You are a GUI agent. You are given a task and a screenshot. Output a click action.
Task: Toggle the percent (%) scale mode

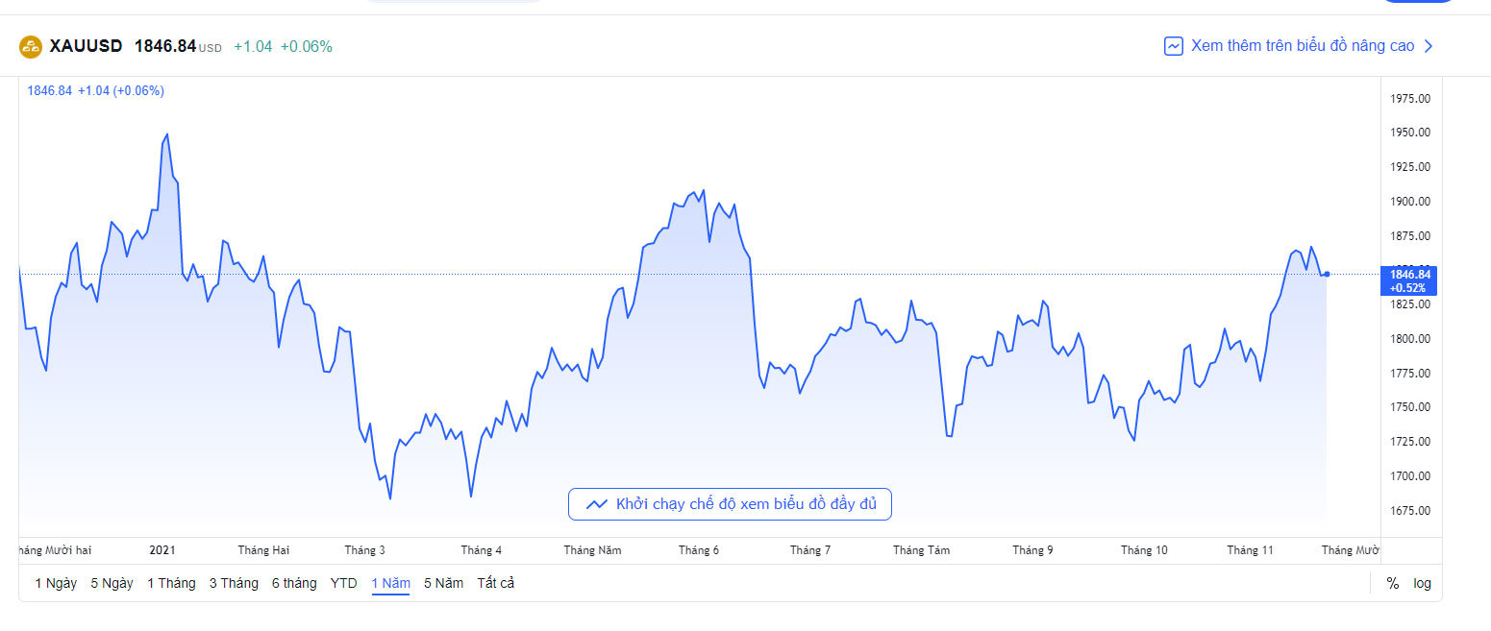pyautogui.click(x=1392, y=583)
